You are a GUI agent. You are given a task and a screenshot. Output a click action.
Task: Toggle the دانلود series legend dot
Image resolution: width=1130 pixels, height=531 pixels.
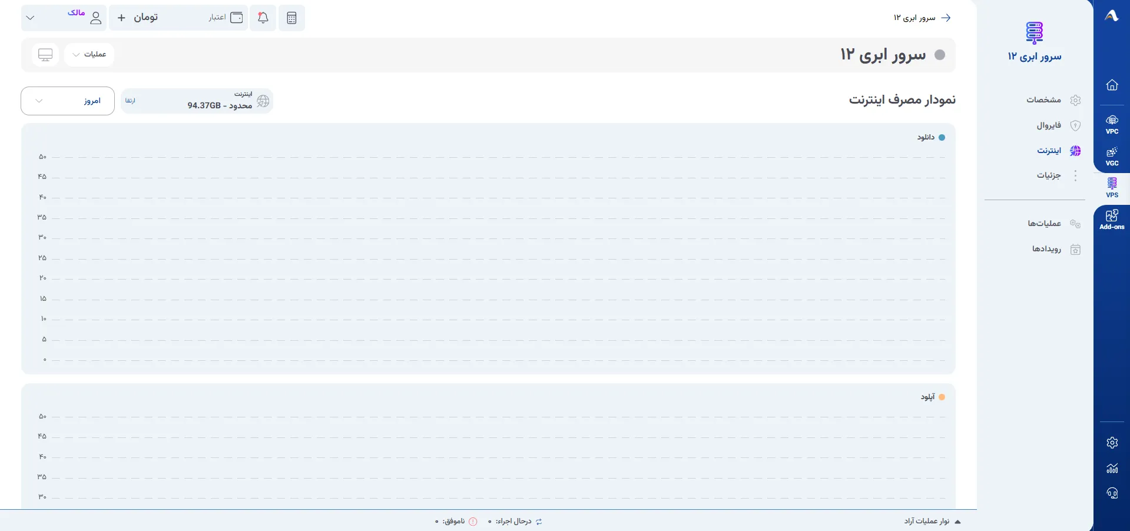click(942, 137)
